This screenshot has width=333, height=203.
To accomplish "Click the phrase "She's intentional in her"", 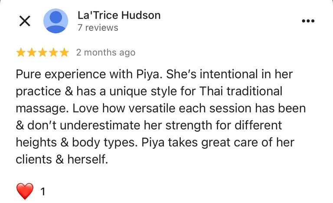I will tap(229, 74).
